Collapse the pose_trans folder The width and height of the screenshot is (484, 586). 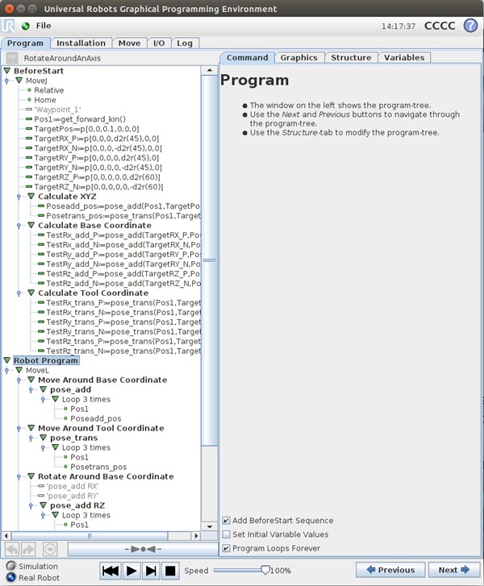pos(43,438)
